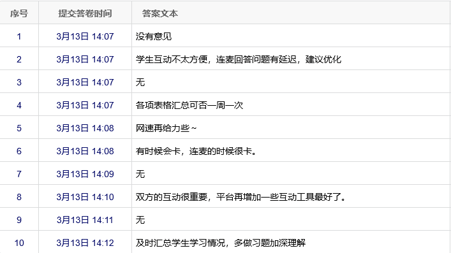The width and height of the screenshot is (451, 253).
Task: Click the 3月13日 14:12 submission time
Action: pos(85,243)
